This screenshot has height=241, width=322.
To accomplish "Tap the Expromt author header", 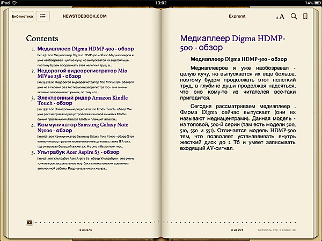I will point(237,17).
